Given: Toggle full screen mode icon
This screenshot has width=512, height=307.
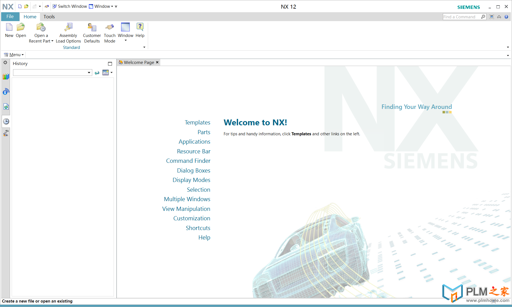Looking at the screenshot, I should (492, 17).
